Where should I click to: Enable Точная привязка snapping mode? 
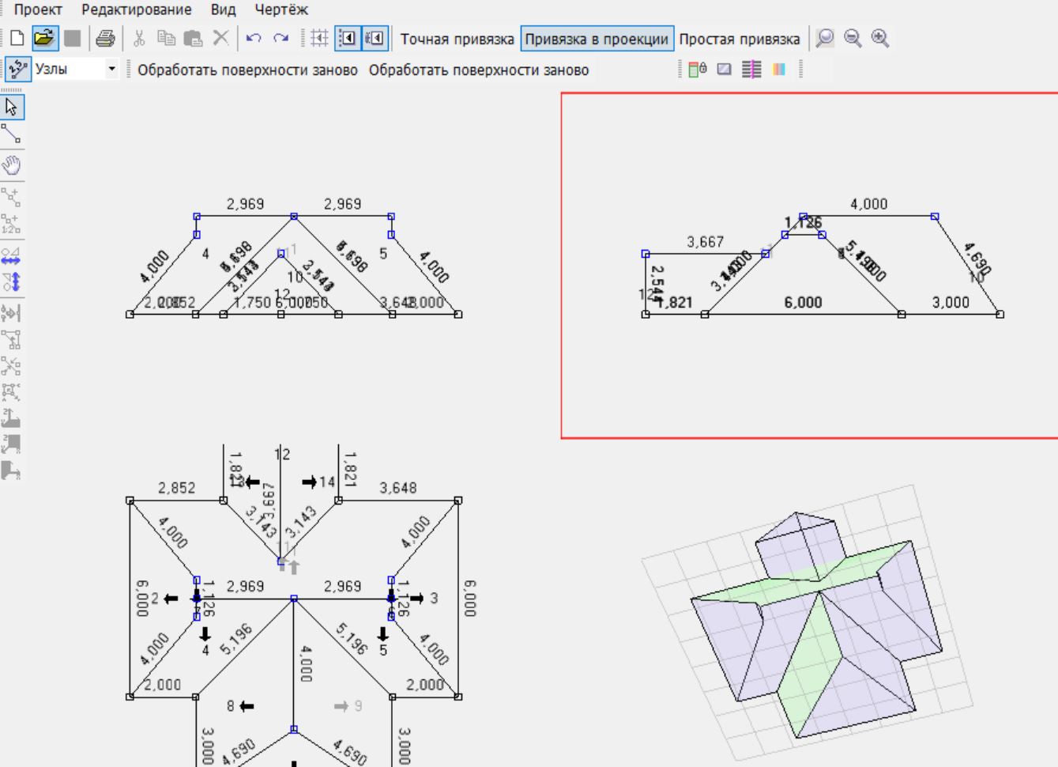click(x=457, y=39)
